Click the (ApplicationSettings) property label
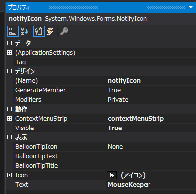 click(x=45, y=53)
